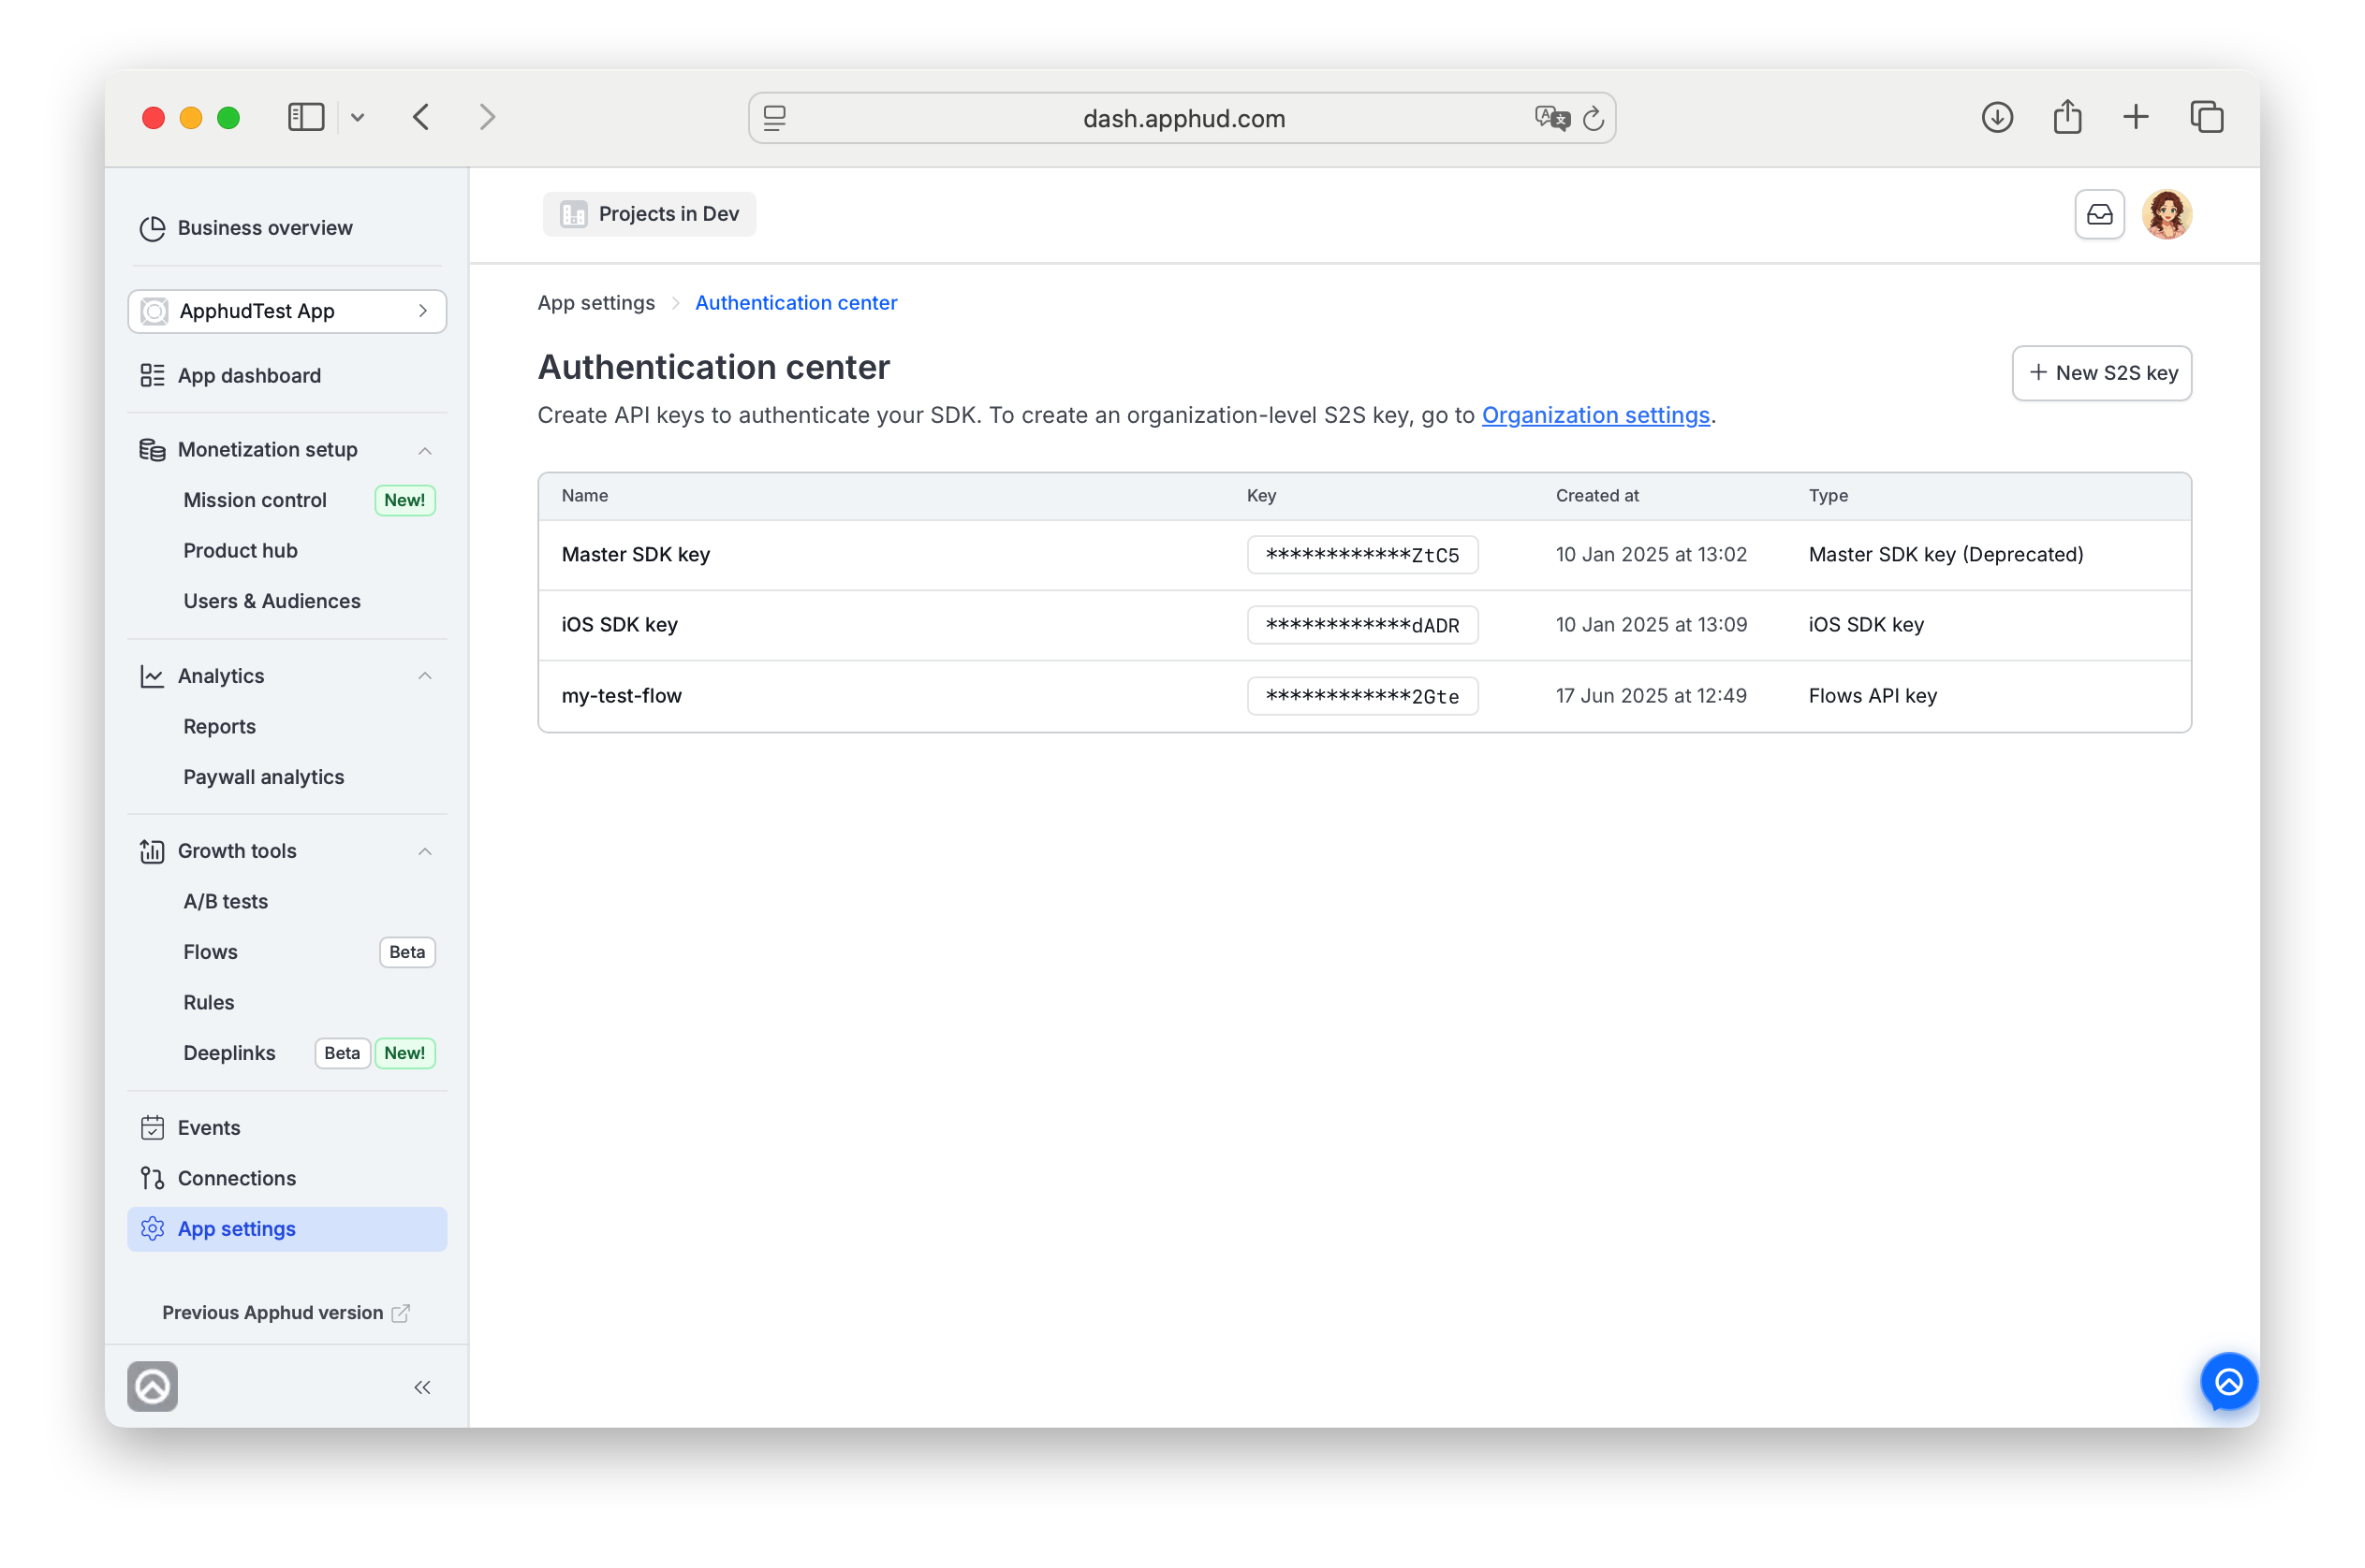Click the dash.apphud.com address field
The width and height of the screenshot is (2365, 1568).
(x=1182, y=118)
